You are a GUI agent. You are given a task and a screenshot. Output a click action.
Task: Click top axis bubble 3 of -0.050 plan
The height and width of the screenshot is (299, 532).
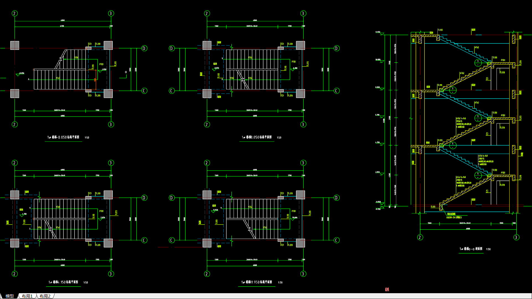point(111,13)
